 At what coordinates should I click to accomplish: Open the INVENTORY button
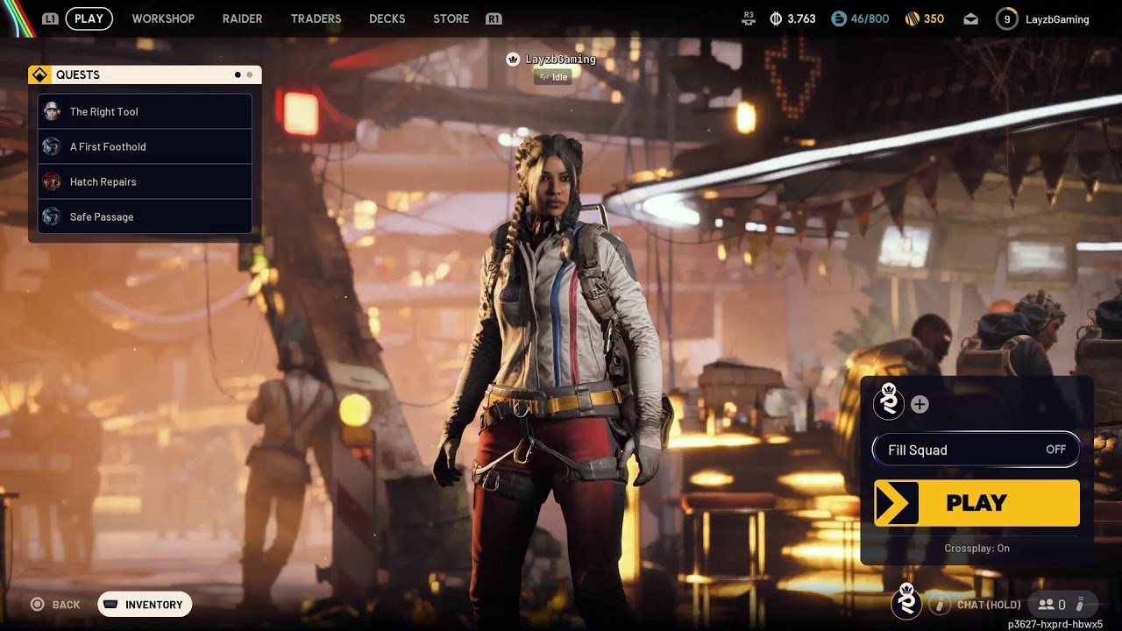[145, 605]
